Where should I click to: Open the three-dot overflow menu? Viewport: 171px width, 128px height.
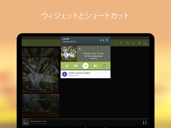[146, 50]
